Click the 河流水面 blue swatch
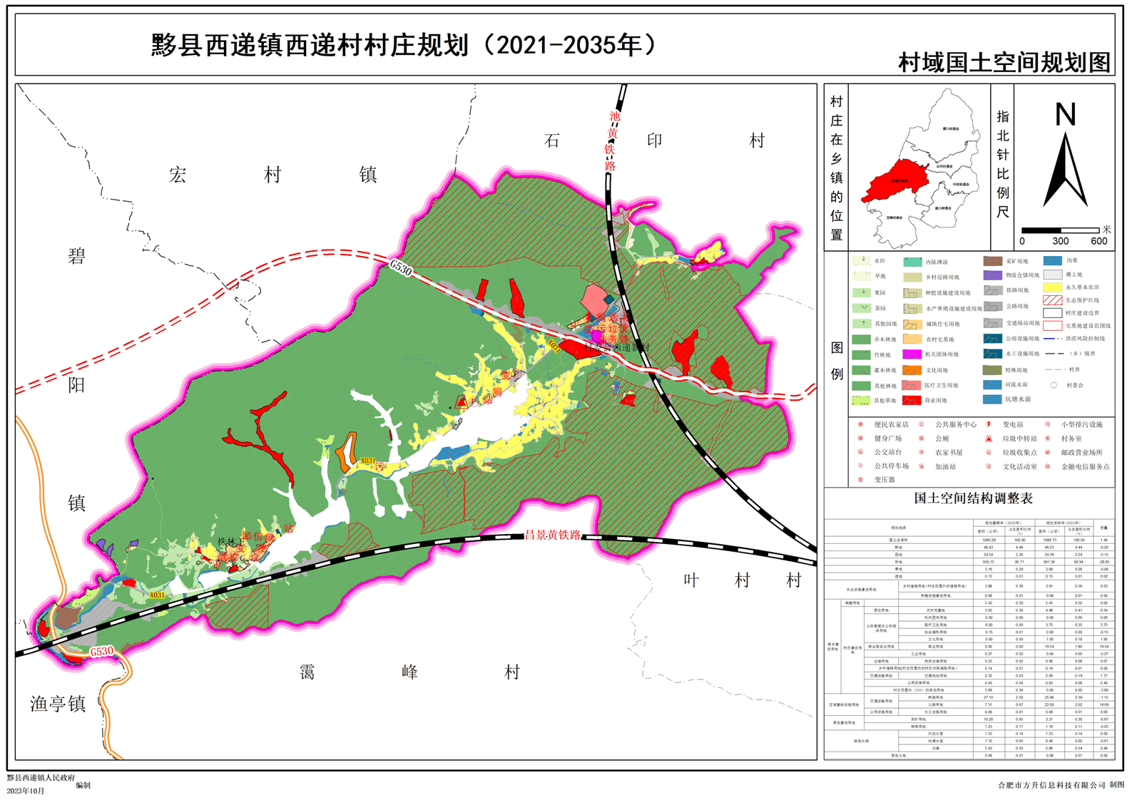This screenshot has width=1132, height=800. (x=993, y=384)
